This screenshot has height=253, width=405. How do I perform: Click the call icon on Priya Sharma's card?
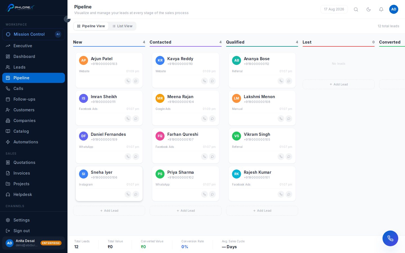(204, 194)
